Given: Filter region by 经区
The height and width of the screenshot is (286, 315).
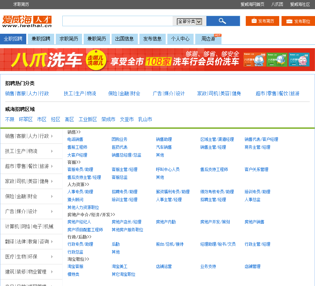Looking at the screenshot, I should point(56,120).
